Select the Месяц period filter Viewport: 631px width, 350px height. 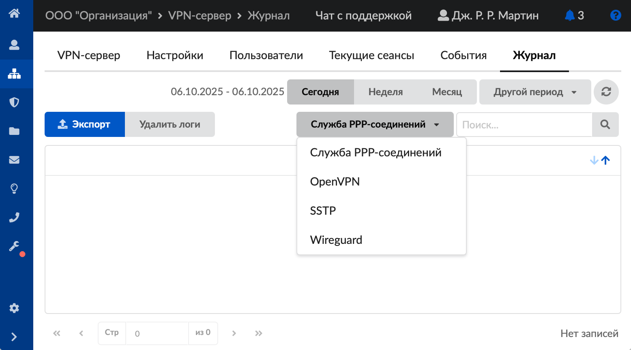pos(447,92)
